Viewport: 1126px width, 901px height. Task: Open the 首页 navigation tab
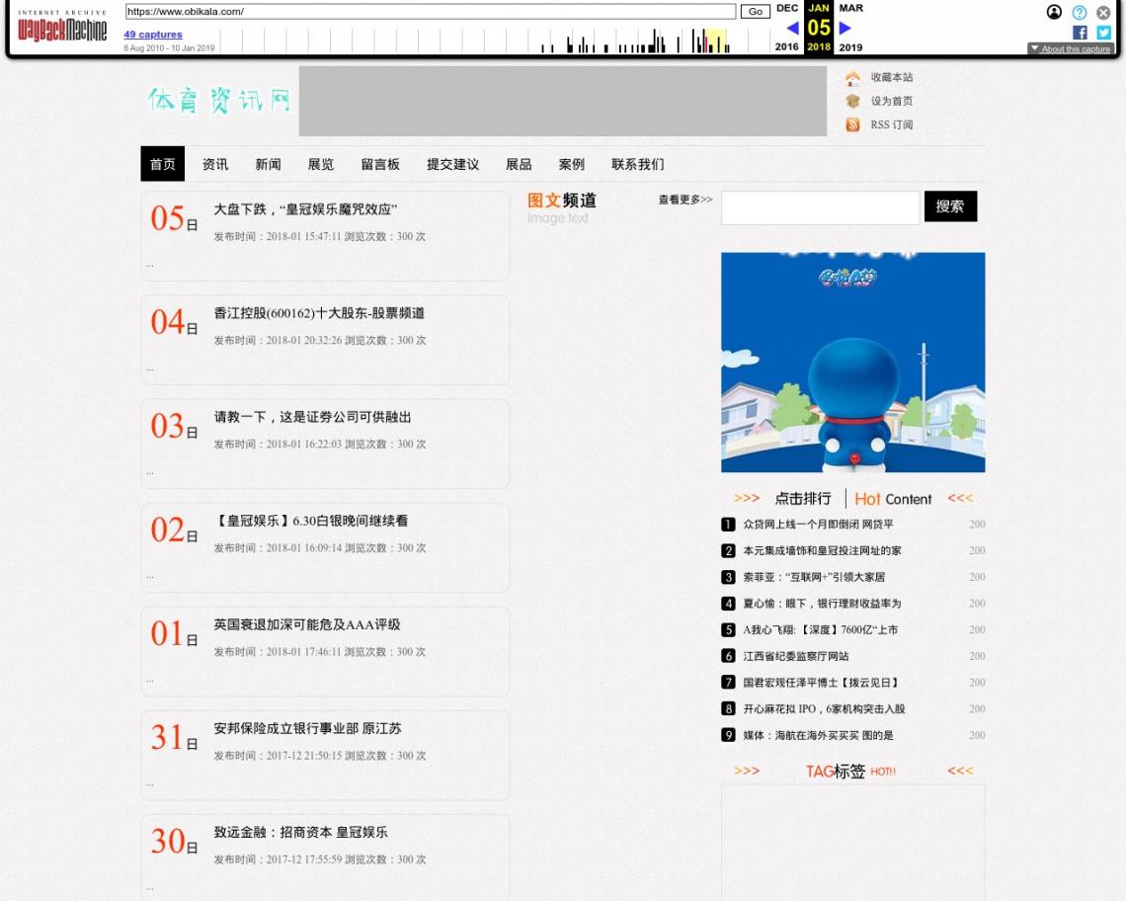point(162,164)
